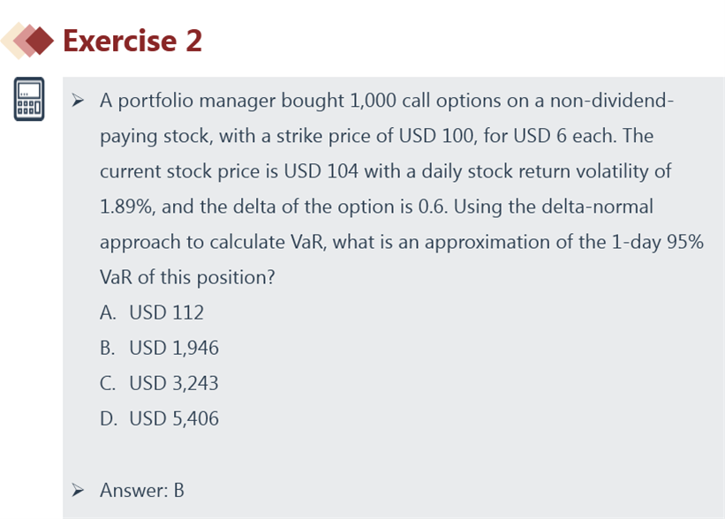The image size is (725, 519).
Task: Select option C. USD 3,243
Action: 159,383
